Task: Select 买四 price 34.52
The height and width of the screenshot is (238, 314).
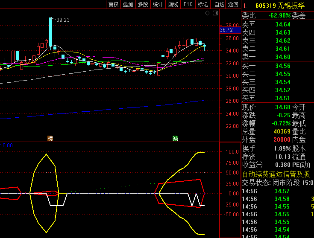Action: coord(283,90)
